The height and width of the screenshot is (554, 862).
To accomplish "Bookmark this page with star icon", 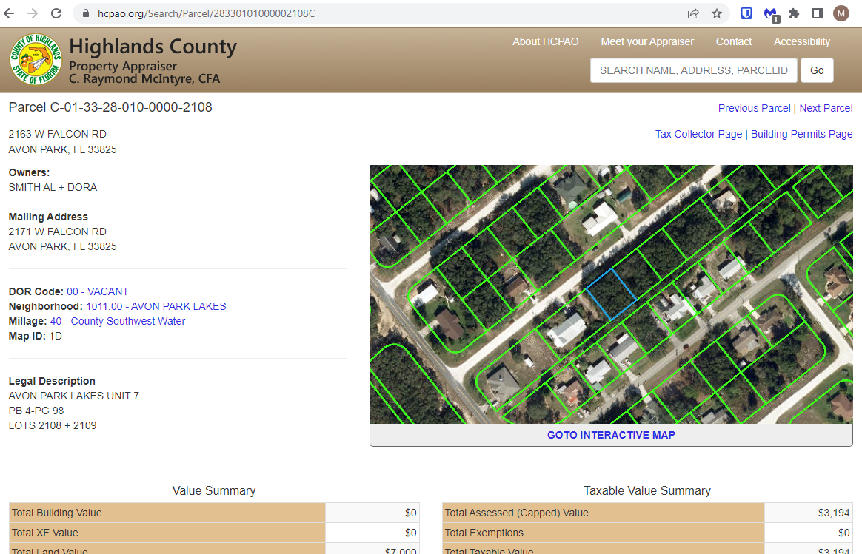I will (x=716, y=13).
